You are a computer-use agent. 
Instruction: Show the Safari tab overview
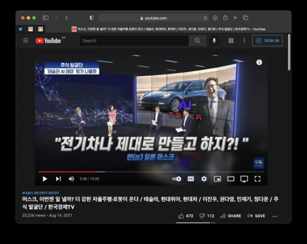tap(246, 18)
